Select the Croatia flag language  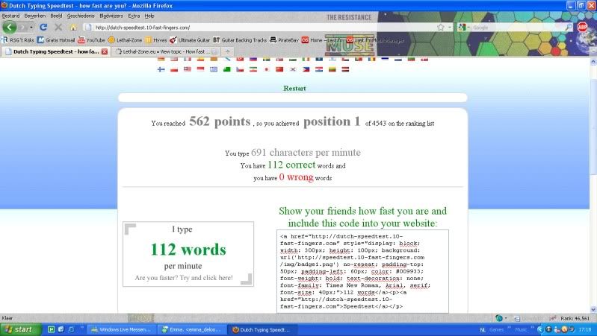[319, 69]
